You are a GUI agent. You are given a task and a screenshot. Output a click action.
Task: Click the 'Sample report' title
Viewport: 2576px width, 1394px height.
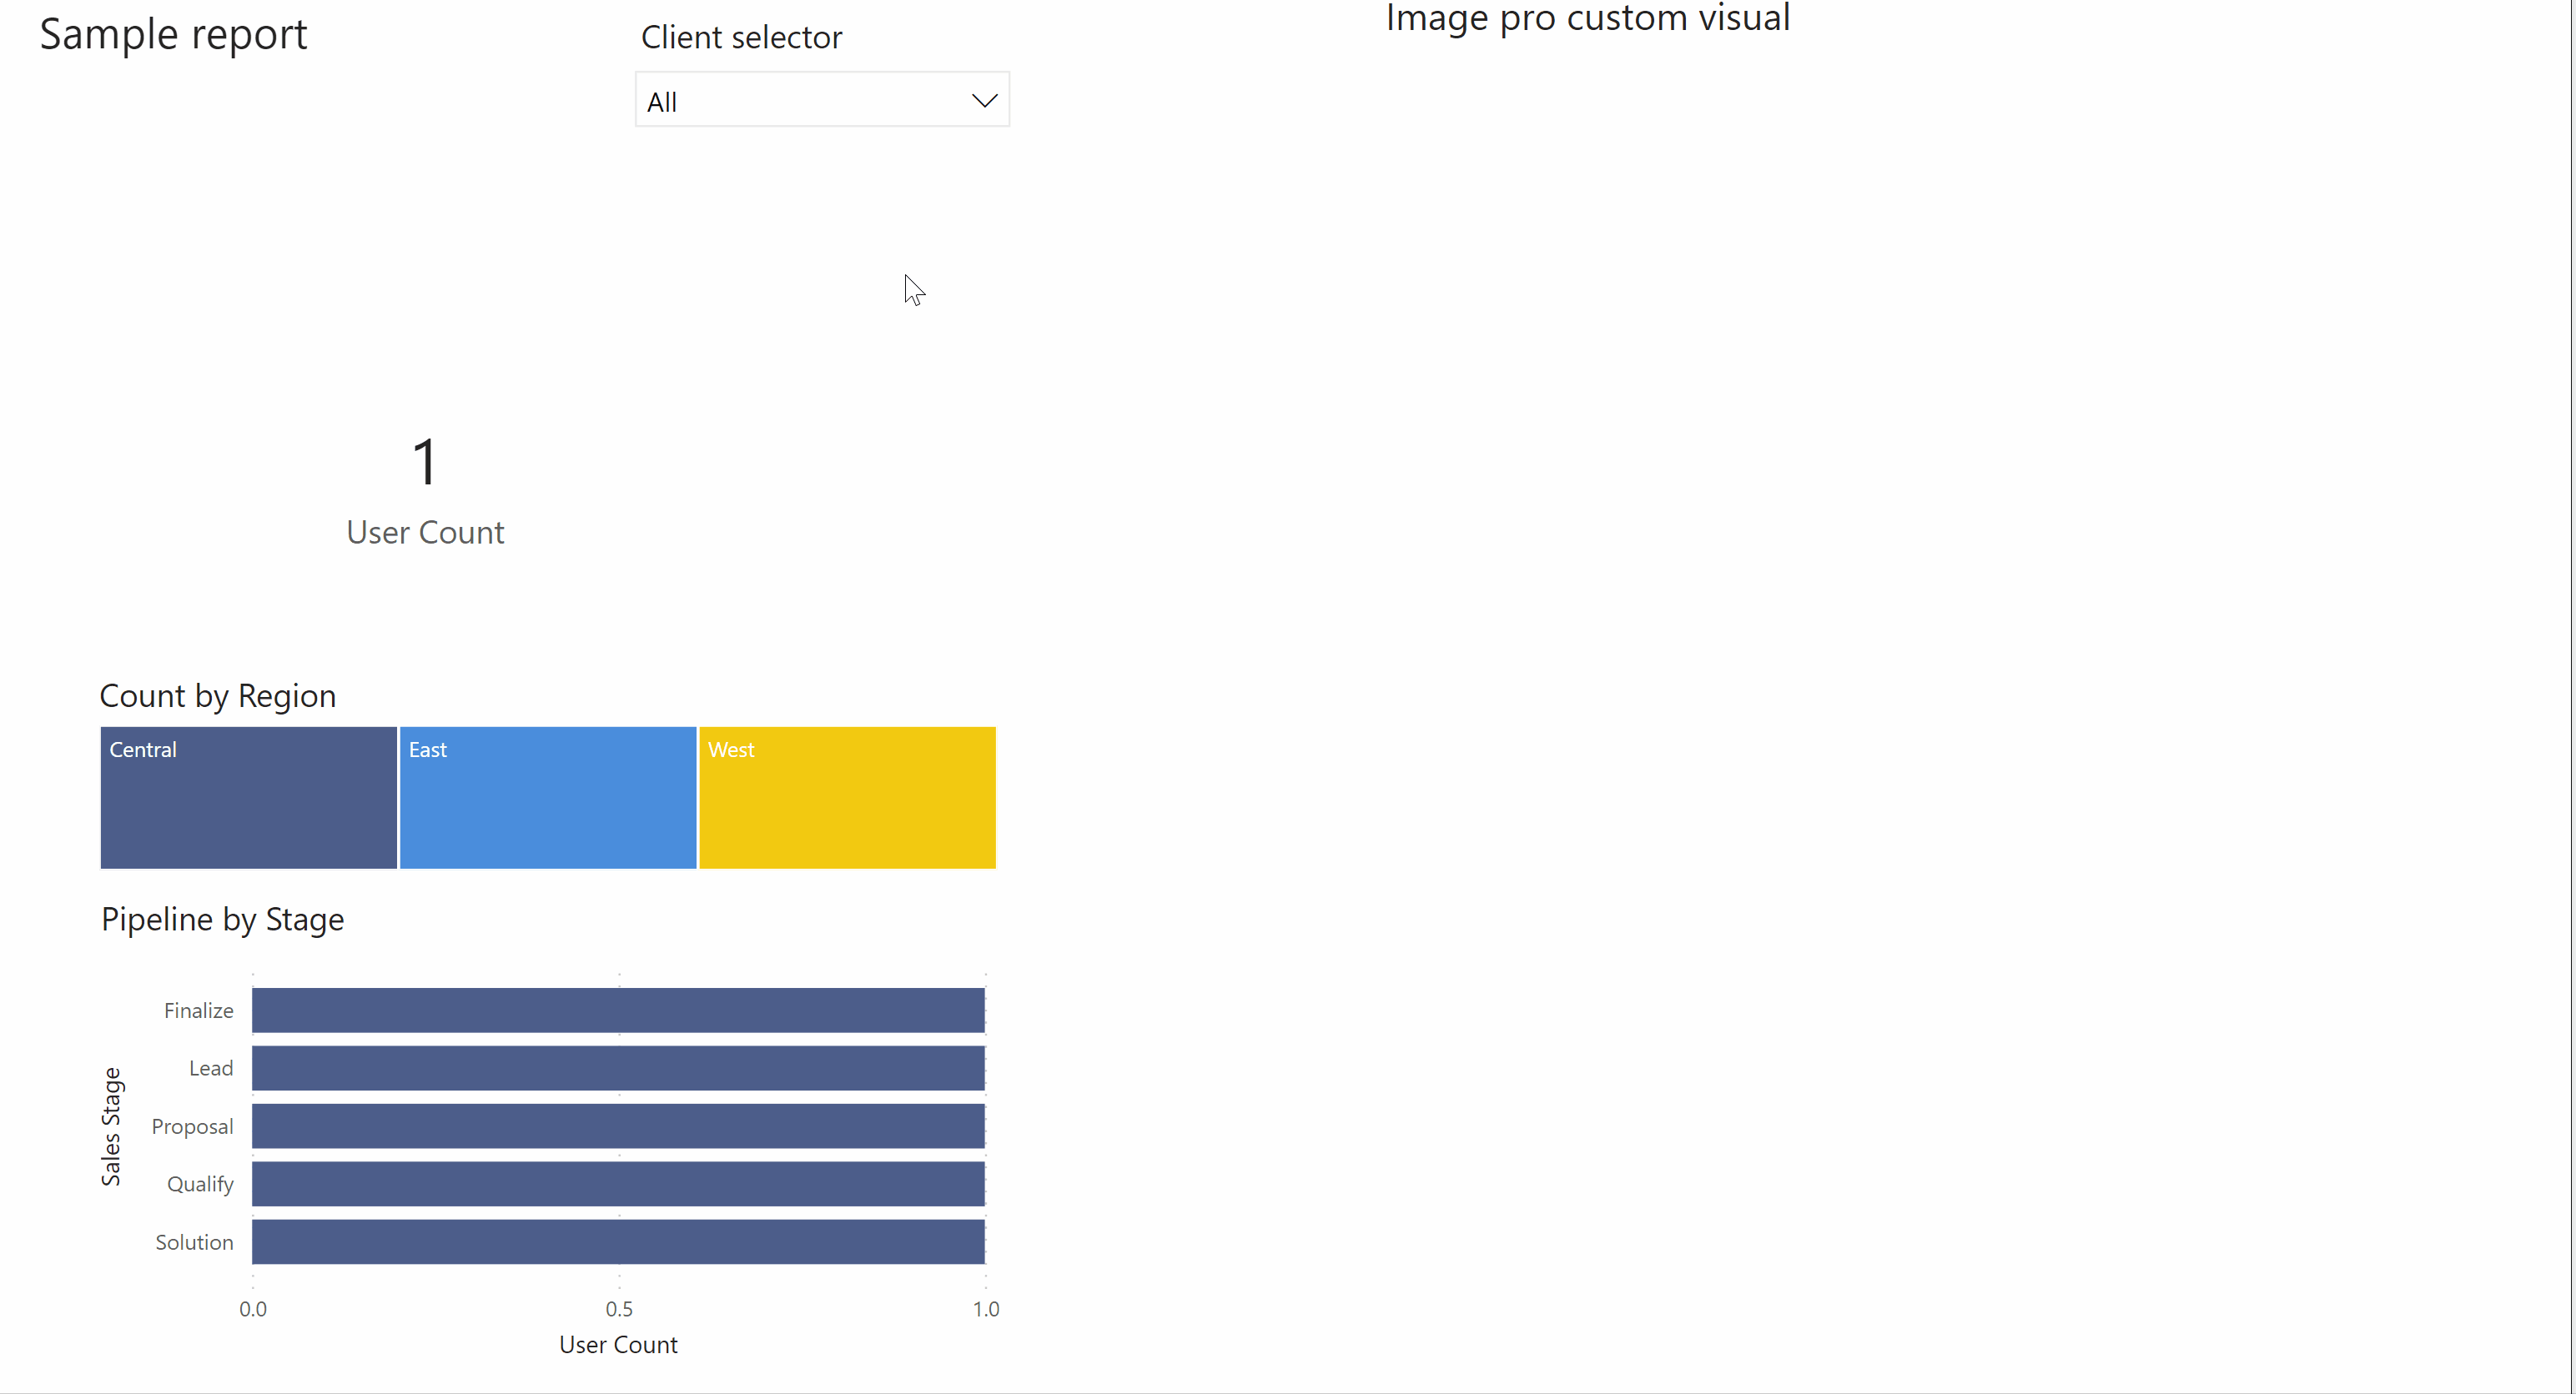173,35
